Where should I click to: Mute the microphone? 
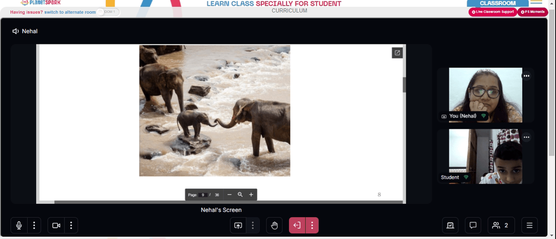pos(19,225)
